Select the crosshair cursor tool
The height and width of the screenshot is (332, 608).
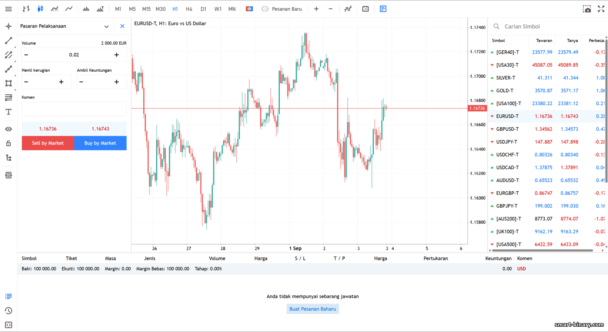9,26
